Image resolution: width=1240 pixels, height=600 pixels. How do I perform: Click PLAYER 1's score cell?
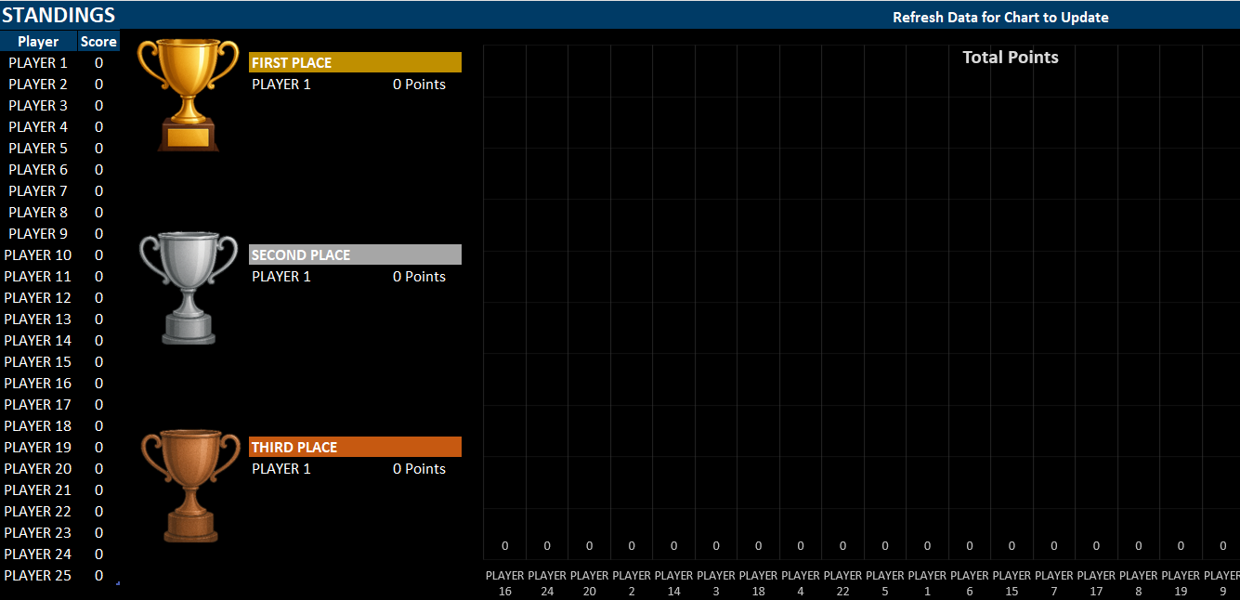coord(98,63)
